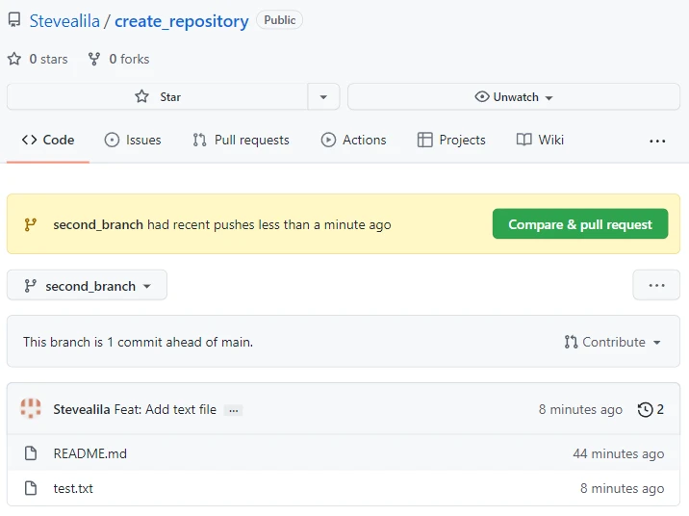Screen dimensions: 689x516
Task: Star this repository
Action: 158,96
